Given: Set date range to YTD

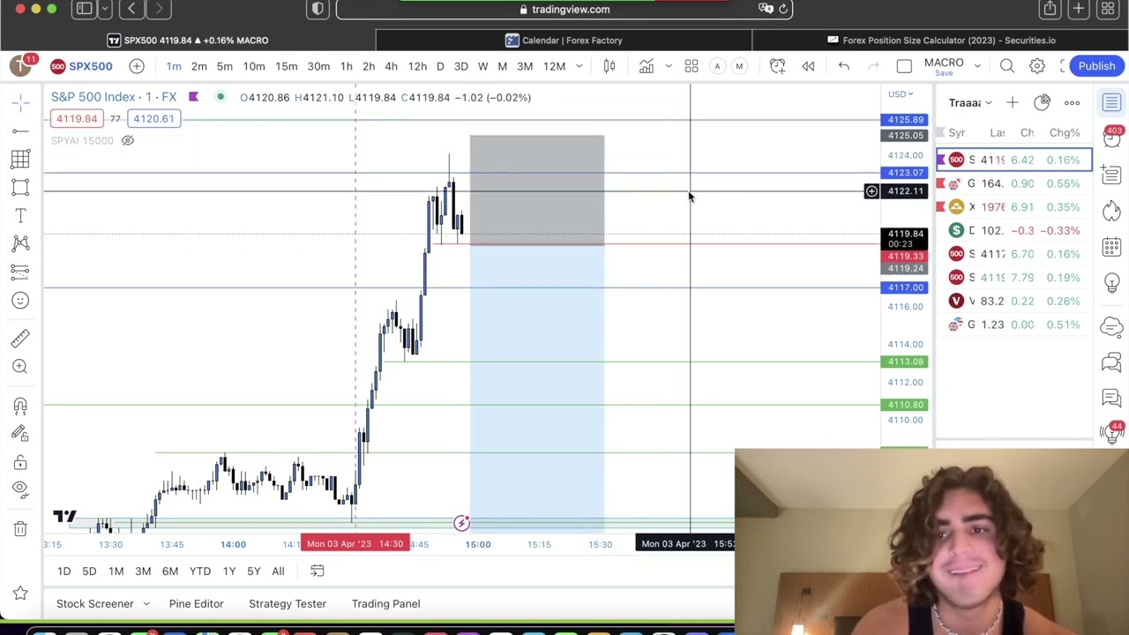Looking at the screenshot, I should click(200, 571).
